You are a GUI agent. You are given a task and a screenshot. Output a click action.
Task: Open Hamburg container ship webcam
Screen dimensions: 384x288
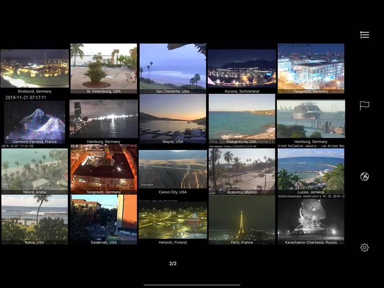(x=311, y=119)
